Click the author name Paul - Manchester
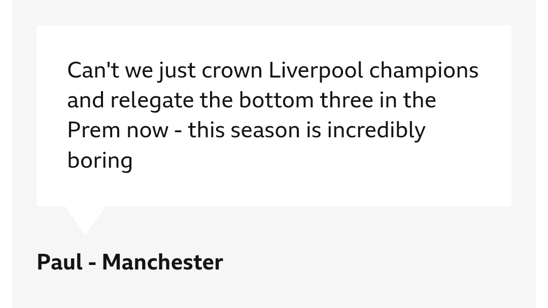 (x=130, y=262)
